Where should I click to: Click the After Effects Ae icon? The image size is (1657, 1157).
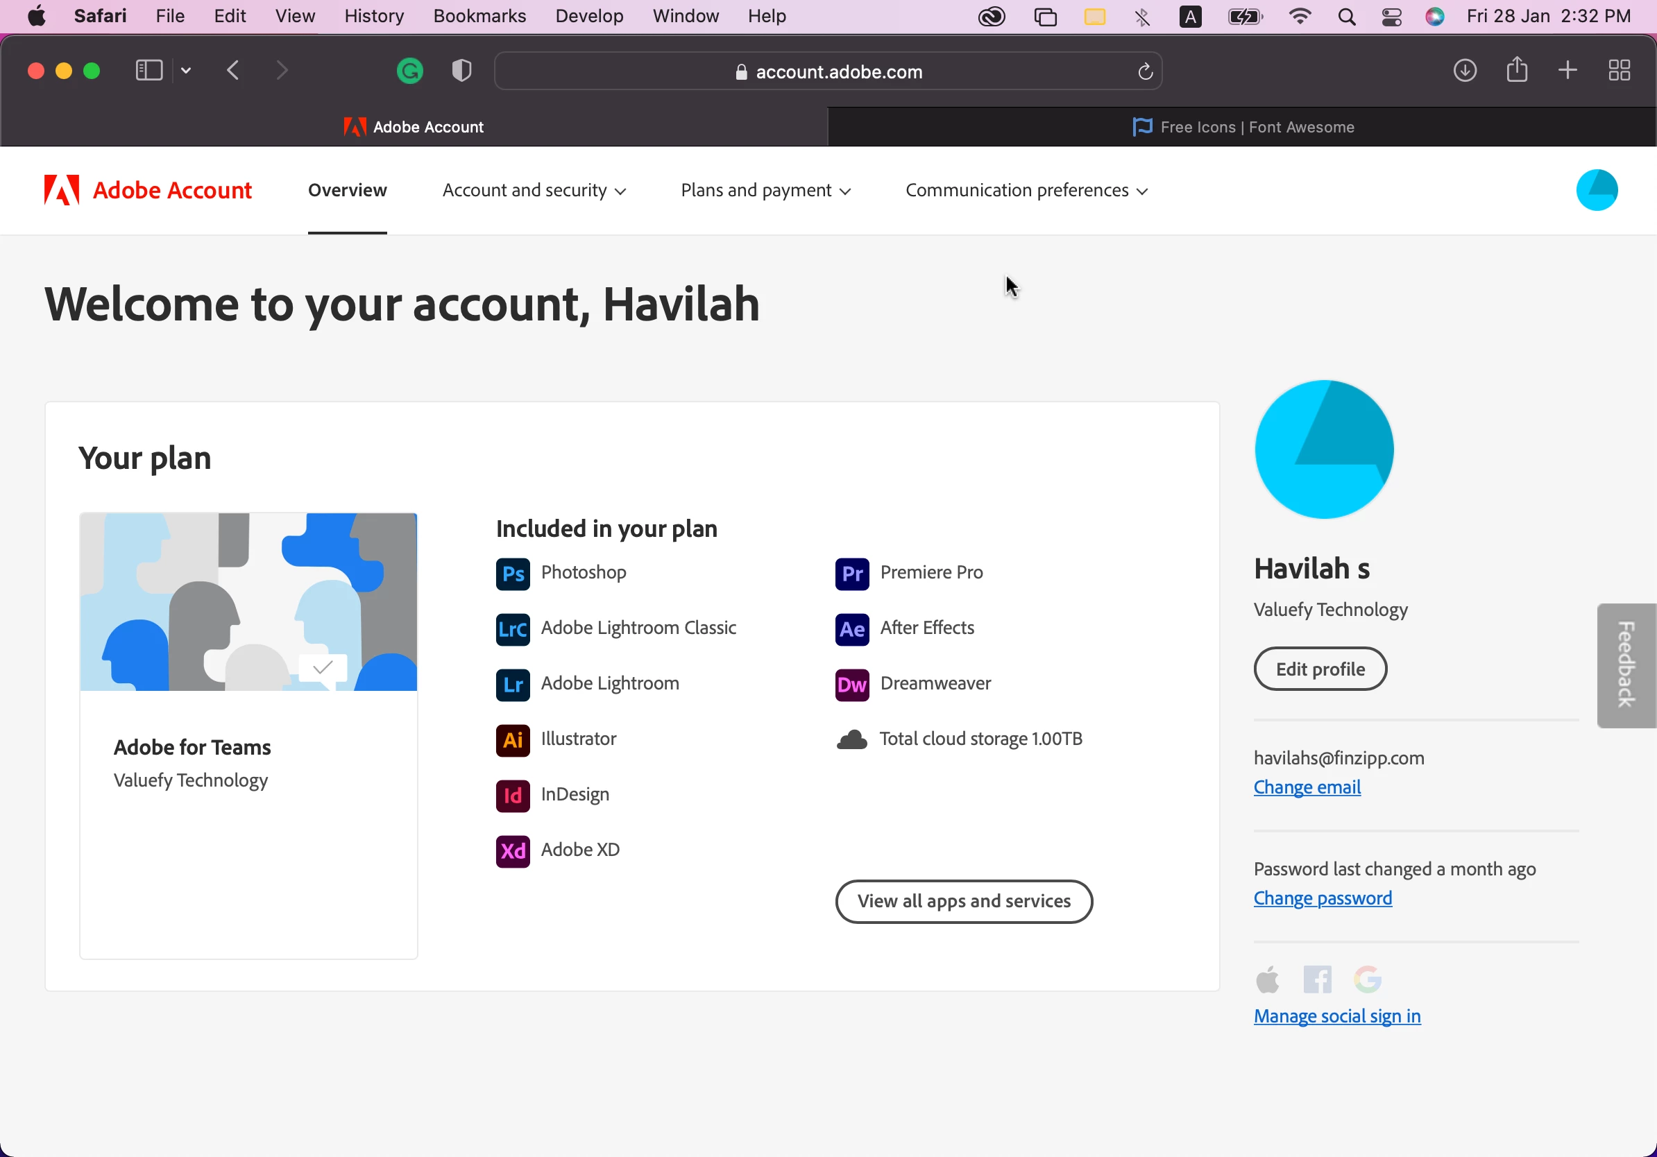(x=851, y=629)
